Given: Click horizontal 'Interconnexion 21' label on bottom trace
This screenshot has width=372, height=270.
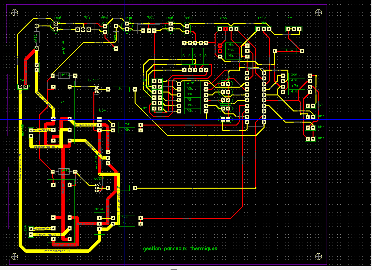Looking at the screenshot, I should pyautogui.click(x=57, y=251).
